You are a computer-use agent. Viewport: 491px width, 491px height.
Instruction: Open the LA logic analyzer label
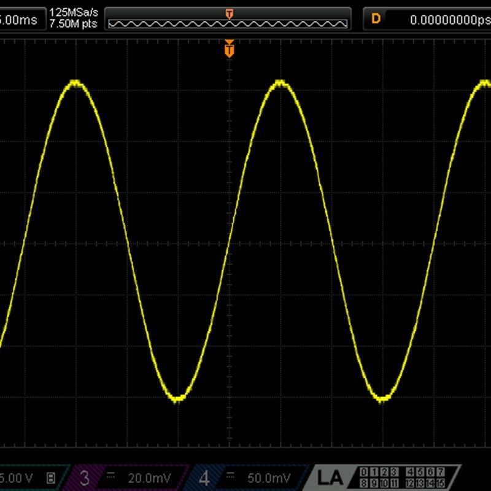330,478
